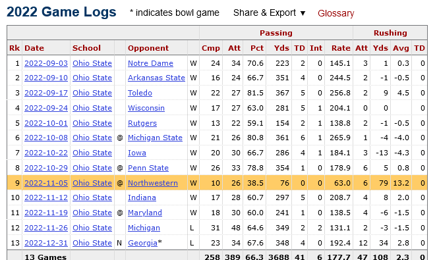Sort by the Passing Rate column header

pyautogui.click(x=341, y=48)
